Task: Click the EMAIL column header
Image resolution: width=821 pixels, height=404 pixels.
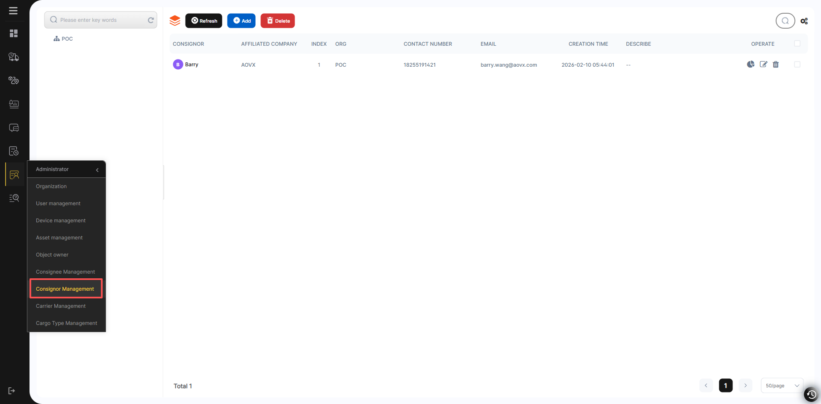Action: pyautogui.click(x=488, y=44)
